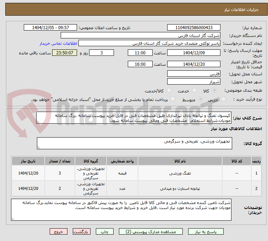Click the گروه کالا text box
Screen dimensions: 268x241
pyautogui.click(x=134, y=143)
